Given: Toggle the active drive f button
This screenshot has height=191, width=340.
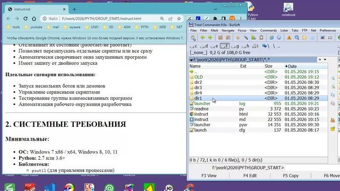Looking at the screenshot, I should tap(225, 46).
